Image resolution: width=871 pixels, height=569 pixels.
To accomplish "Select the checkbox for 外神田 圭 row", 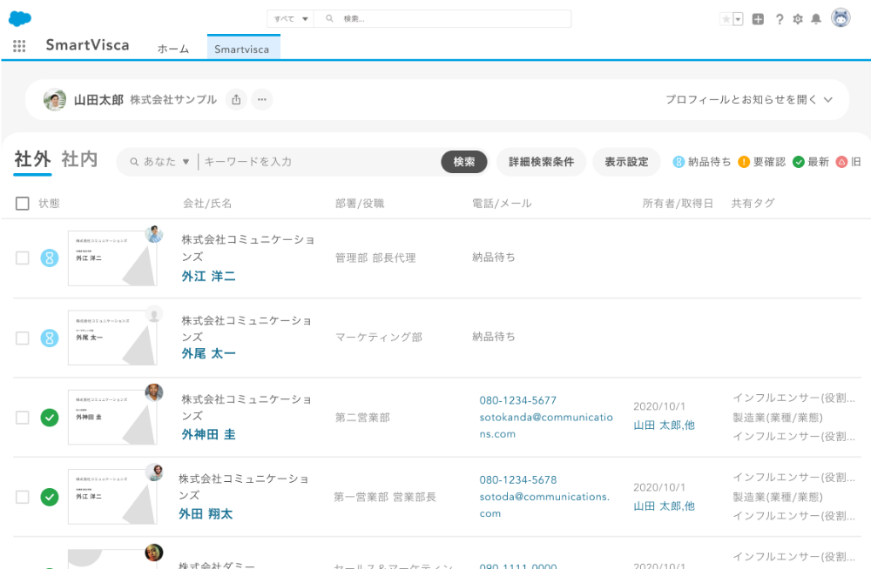I will [x=23, y=418].
